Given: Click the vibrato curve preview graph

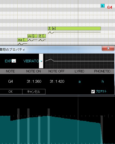Looking at the screenshot, I should tap(80, 61).
